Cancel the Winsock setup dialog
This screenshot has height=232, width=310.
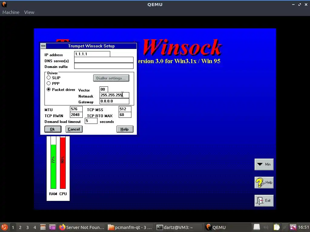point(74,129)
